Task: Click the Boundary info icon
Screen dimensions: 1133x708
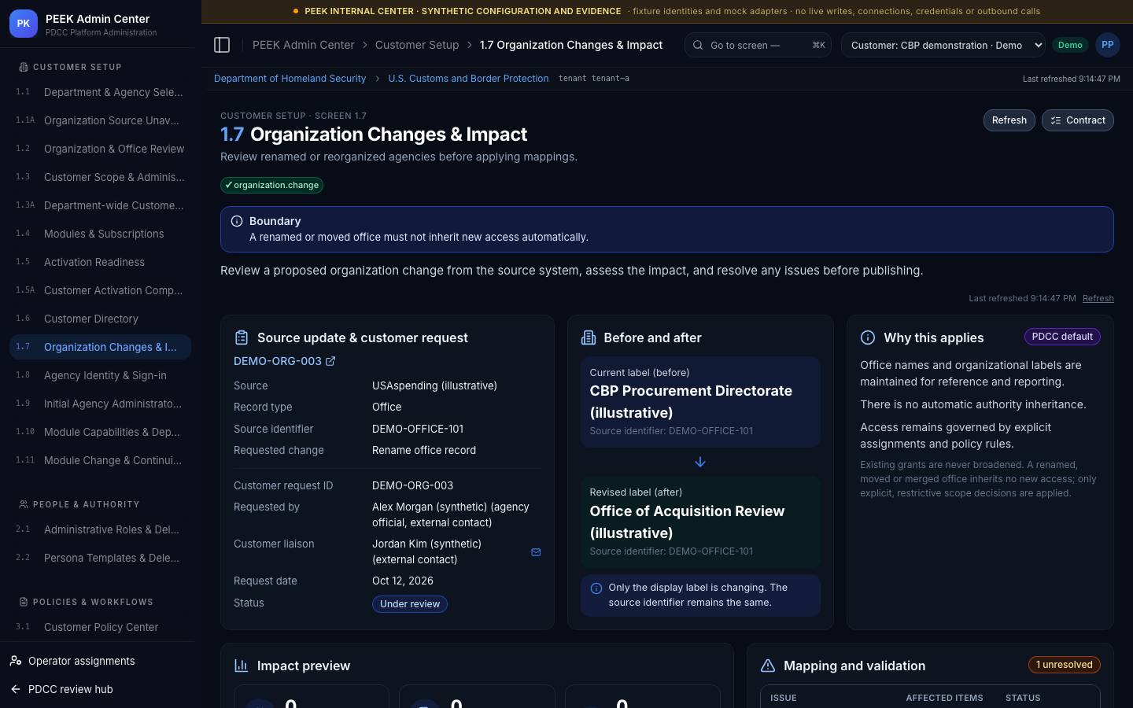Action: (237, 221)
